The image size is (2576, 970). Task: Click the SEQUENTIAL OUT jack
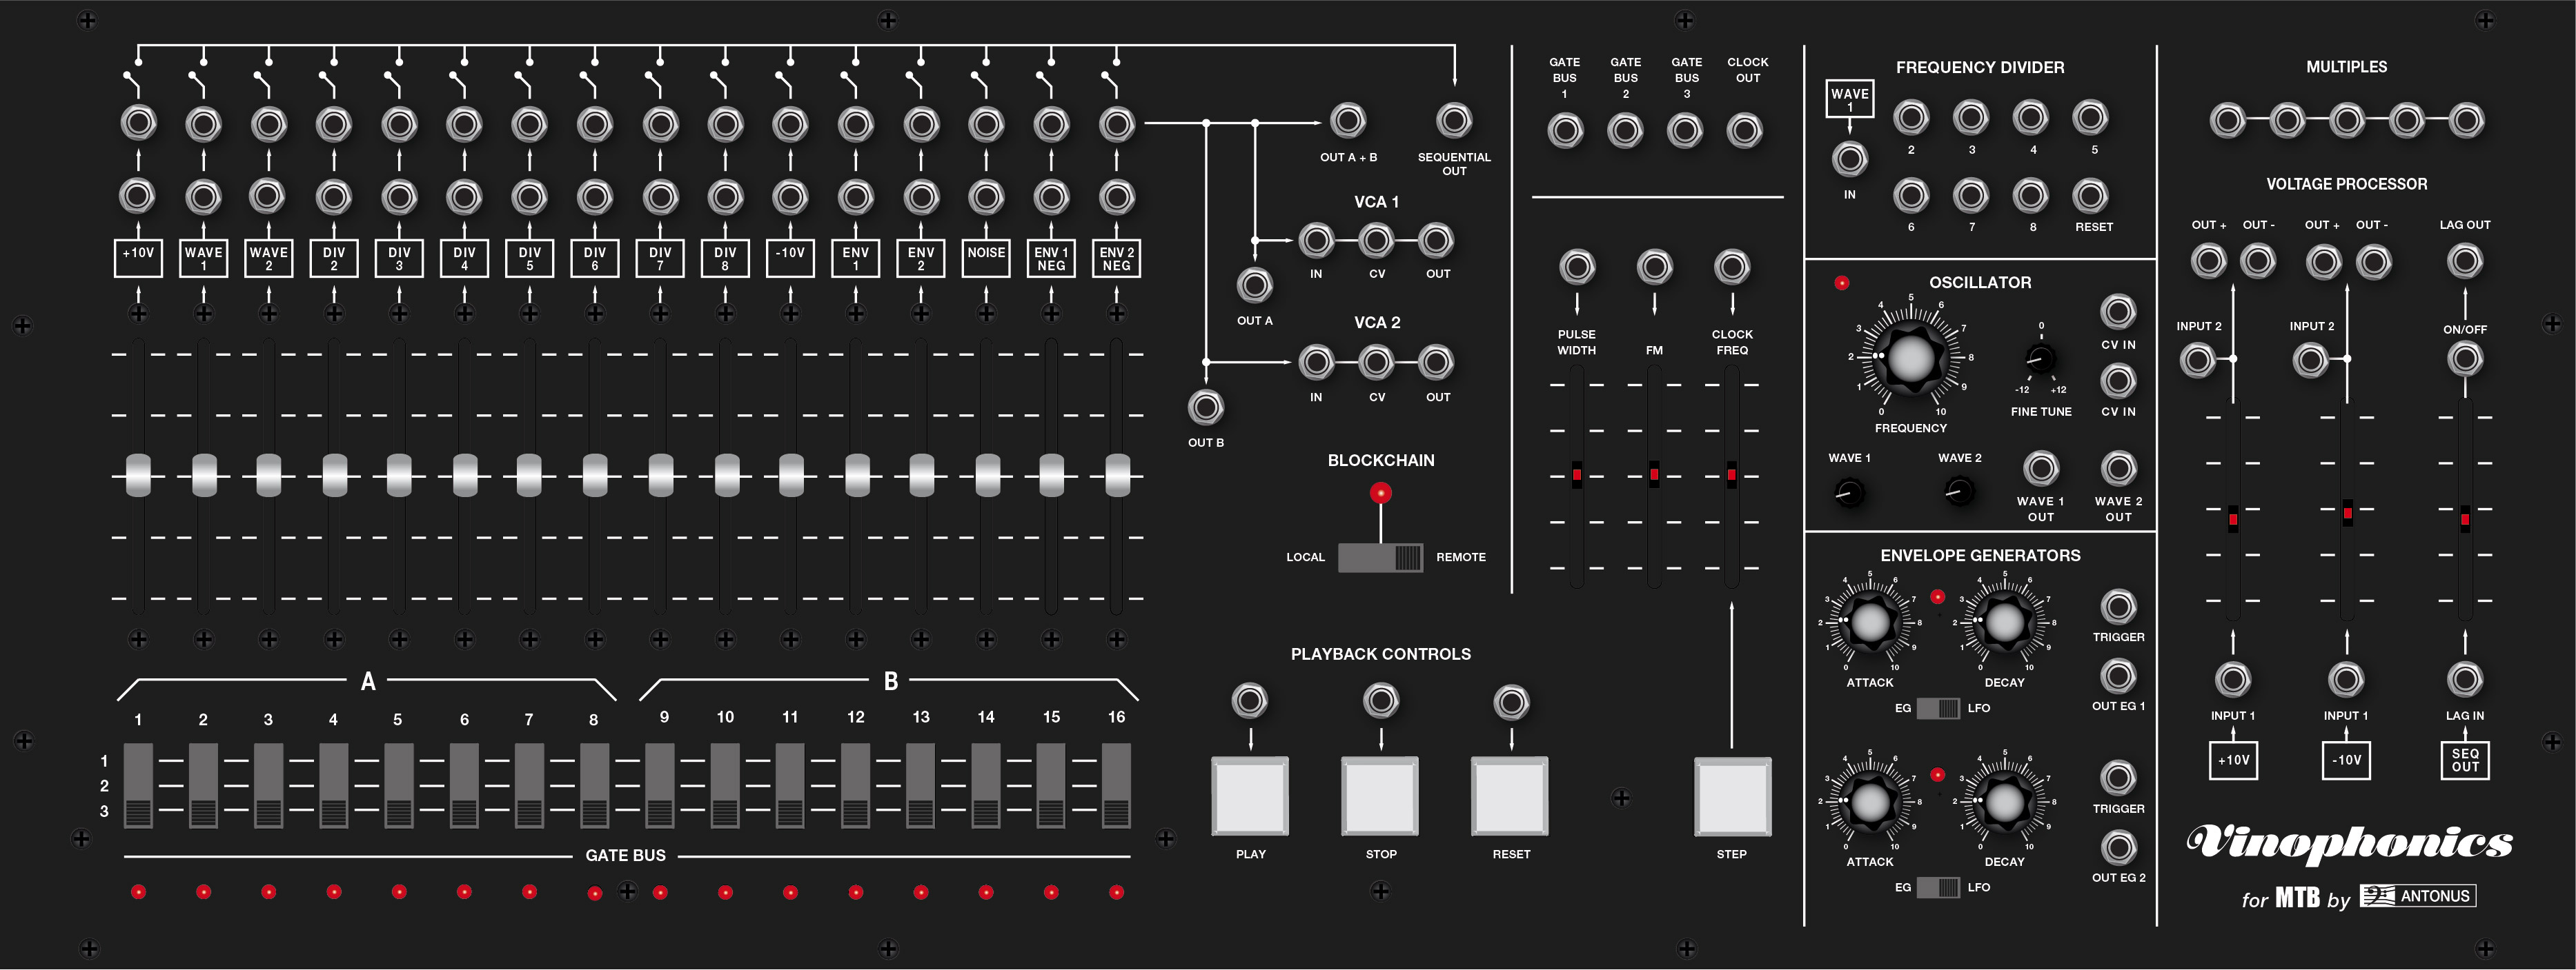[x=1453, y=120]
